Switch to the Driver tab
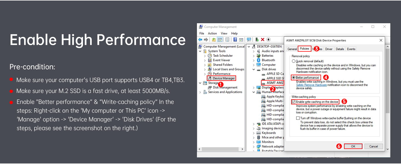Screen dimensions: 401x164 click(329, 49)
